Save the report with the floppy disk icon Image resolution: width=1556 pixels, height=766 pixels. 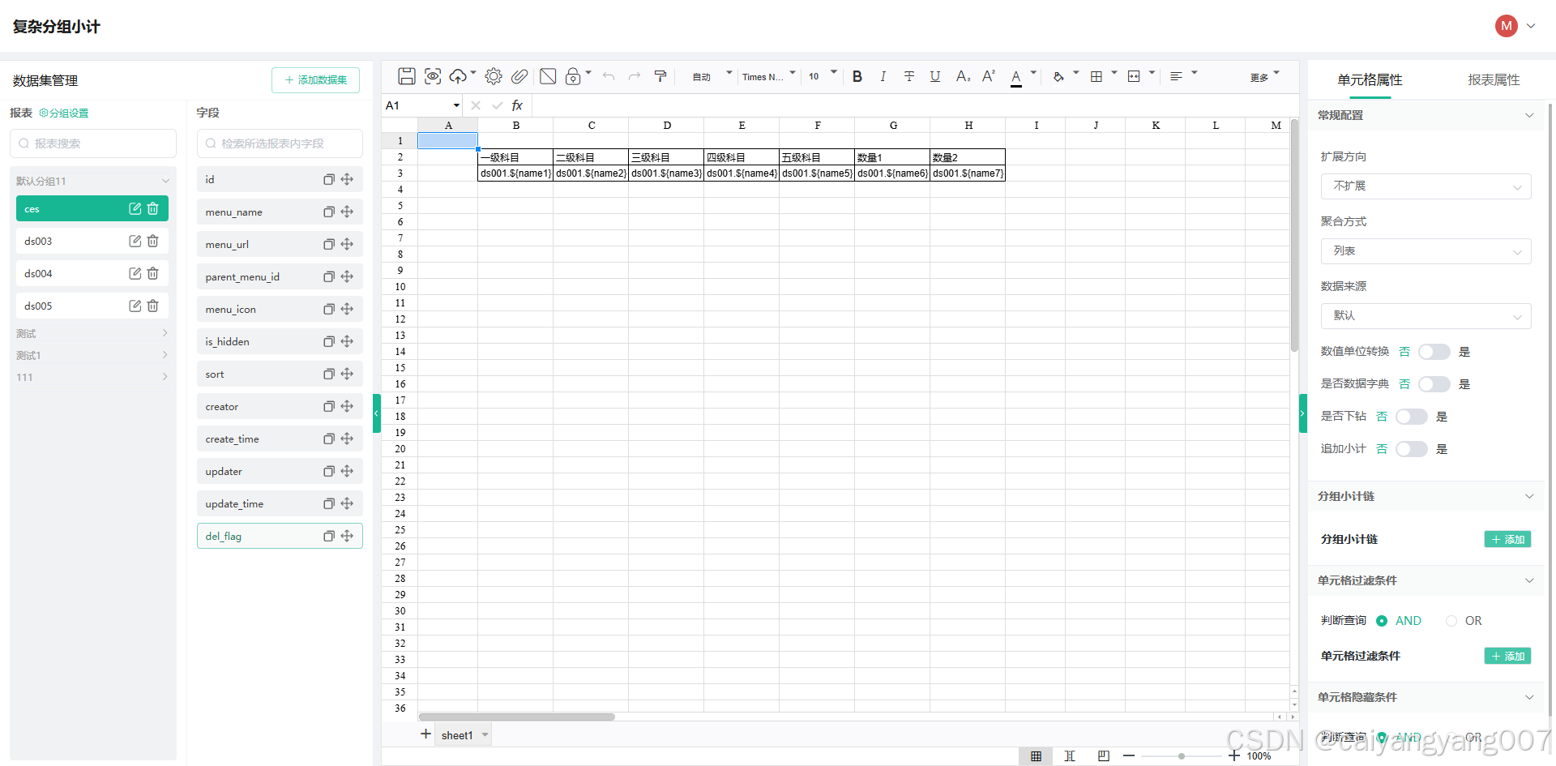click(x=407, y=76)
